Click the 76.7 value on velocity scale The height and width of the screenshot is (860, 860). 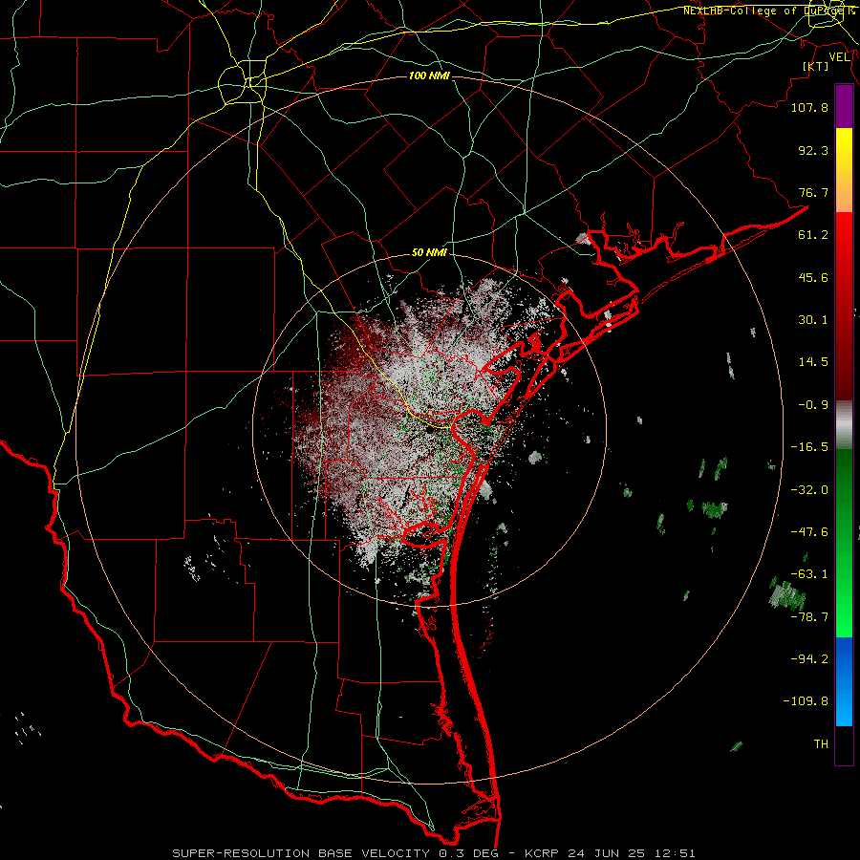tap(813, 192)
